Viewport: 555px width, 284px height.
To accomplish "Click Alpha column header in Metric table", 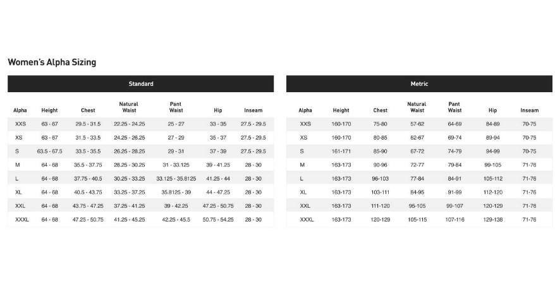I will coord(305,110).
